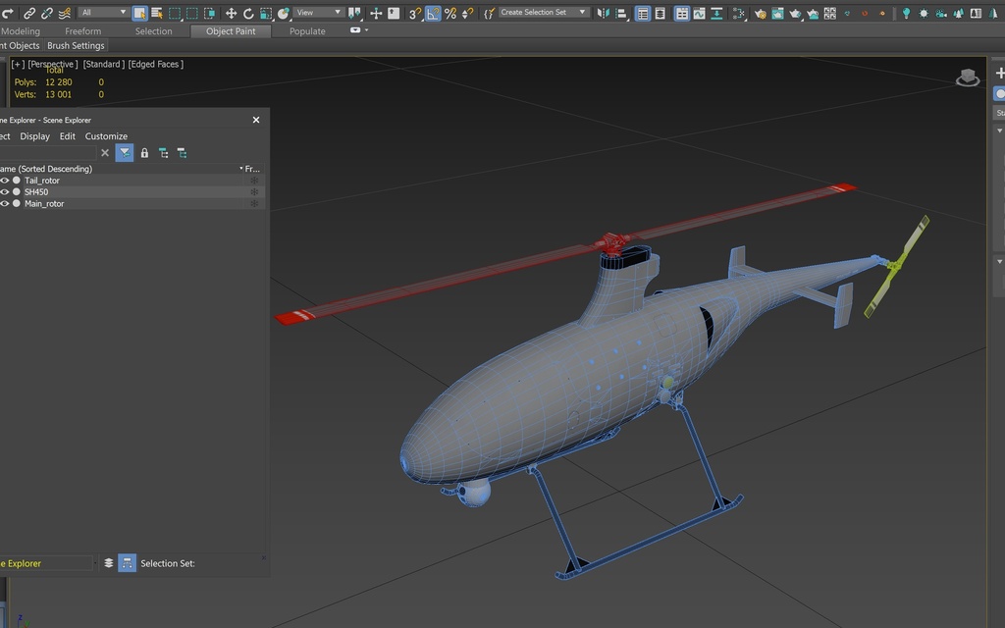Select the Move transform tool
This screenshot has height=628, width=1005.
[x=231, y=13]
